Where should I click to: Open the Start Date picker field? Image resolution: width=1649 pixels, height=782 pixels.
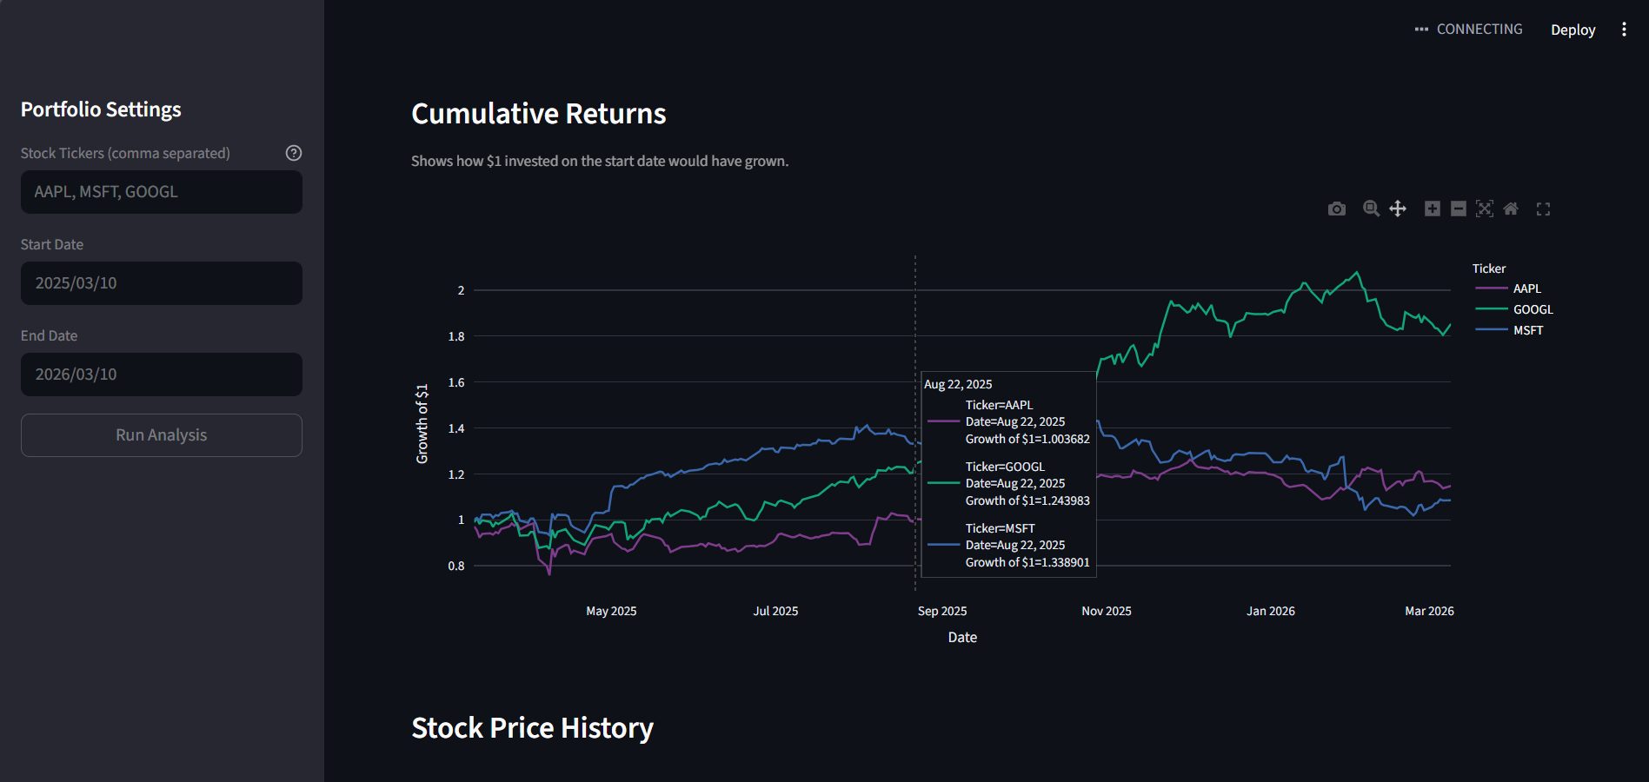[x=162, y=283]
